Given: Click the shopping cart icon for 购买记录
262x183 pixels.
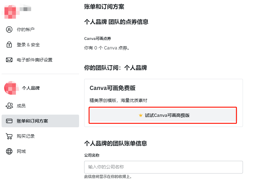Looking at the screenshot, I should pyautogui.click(x=9, y=136).
